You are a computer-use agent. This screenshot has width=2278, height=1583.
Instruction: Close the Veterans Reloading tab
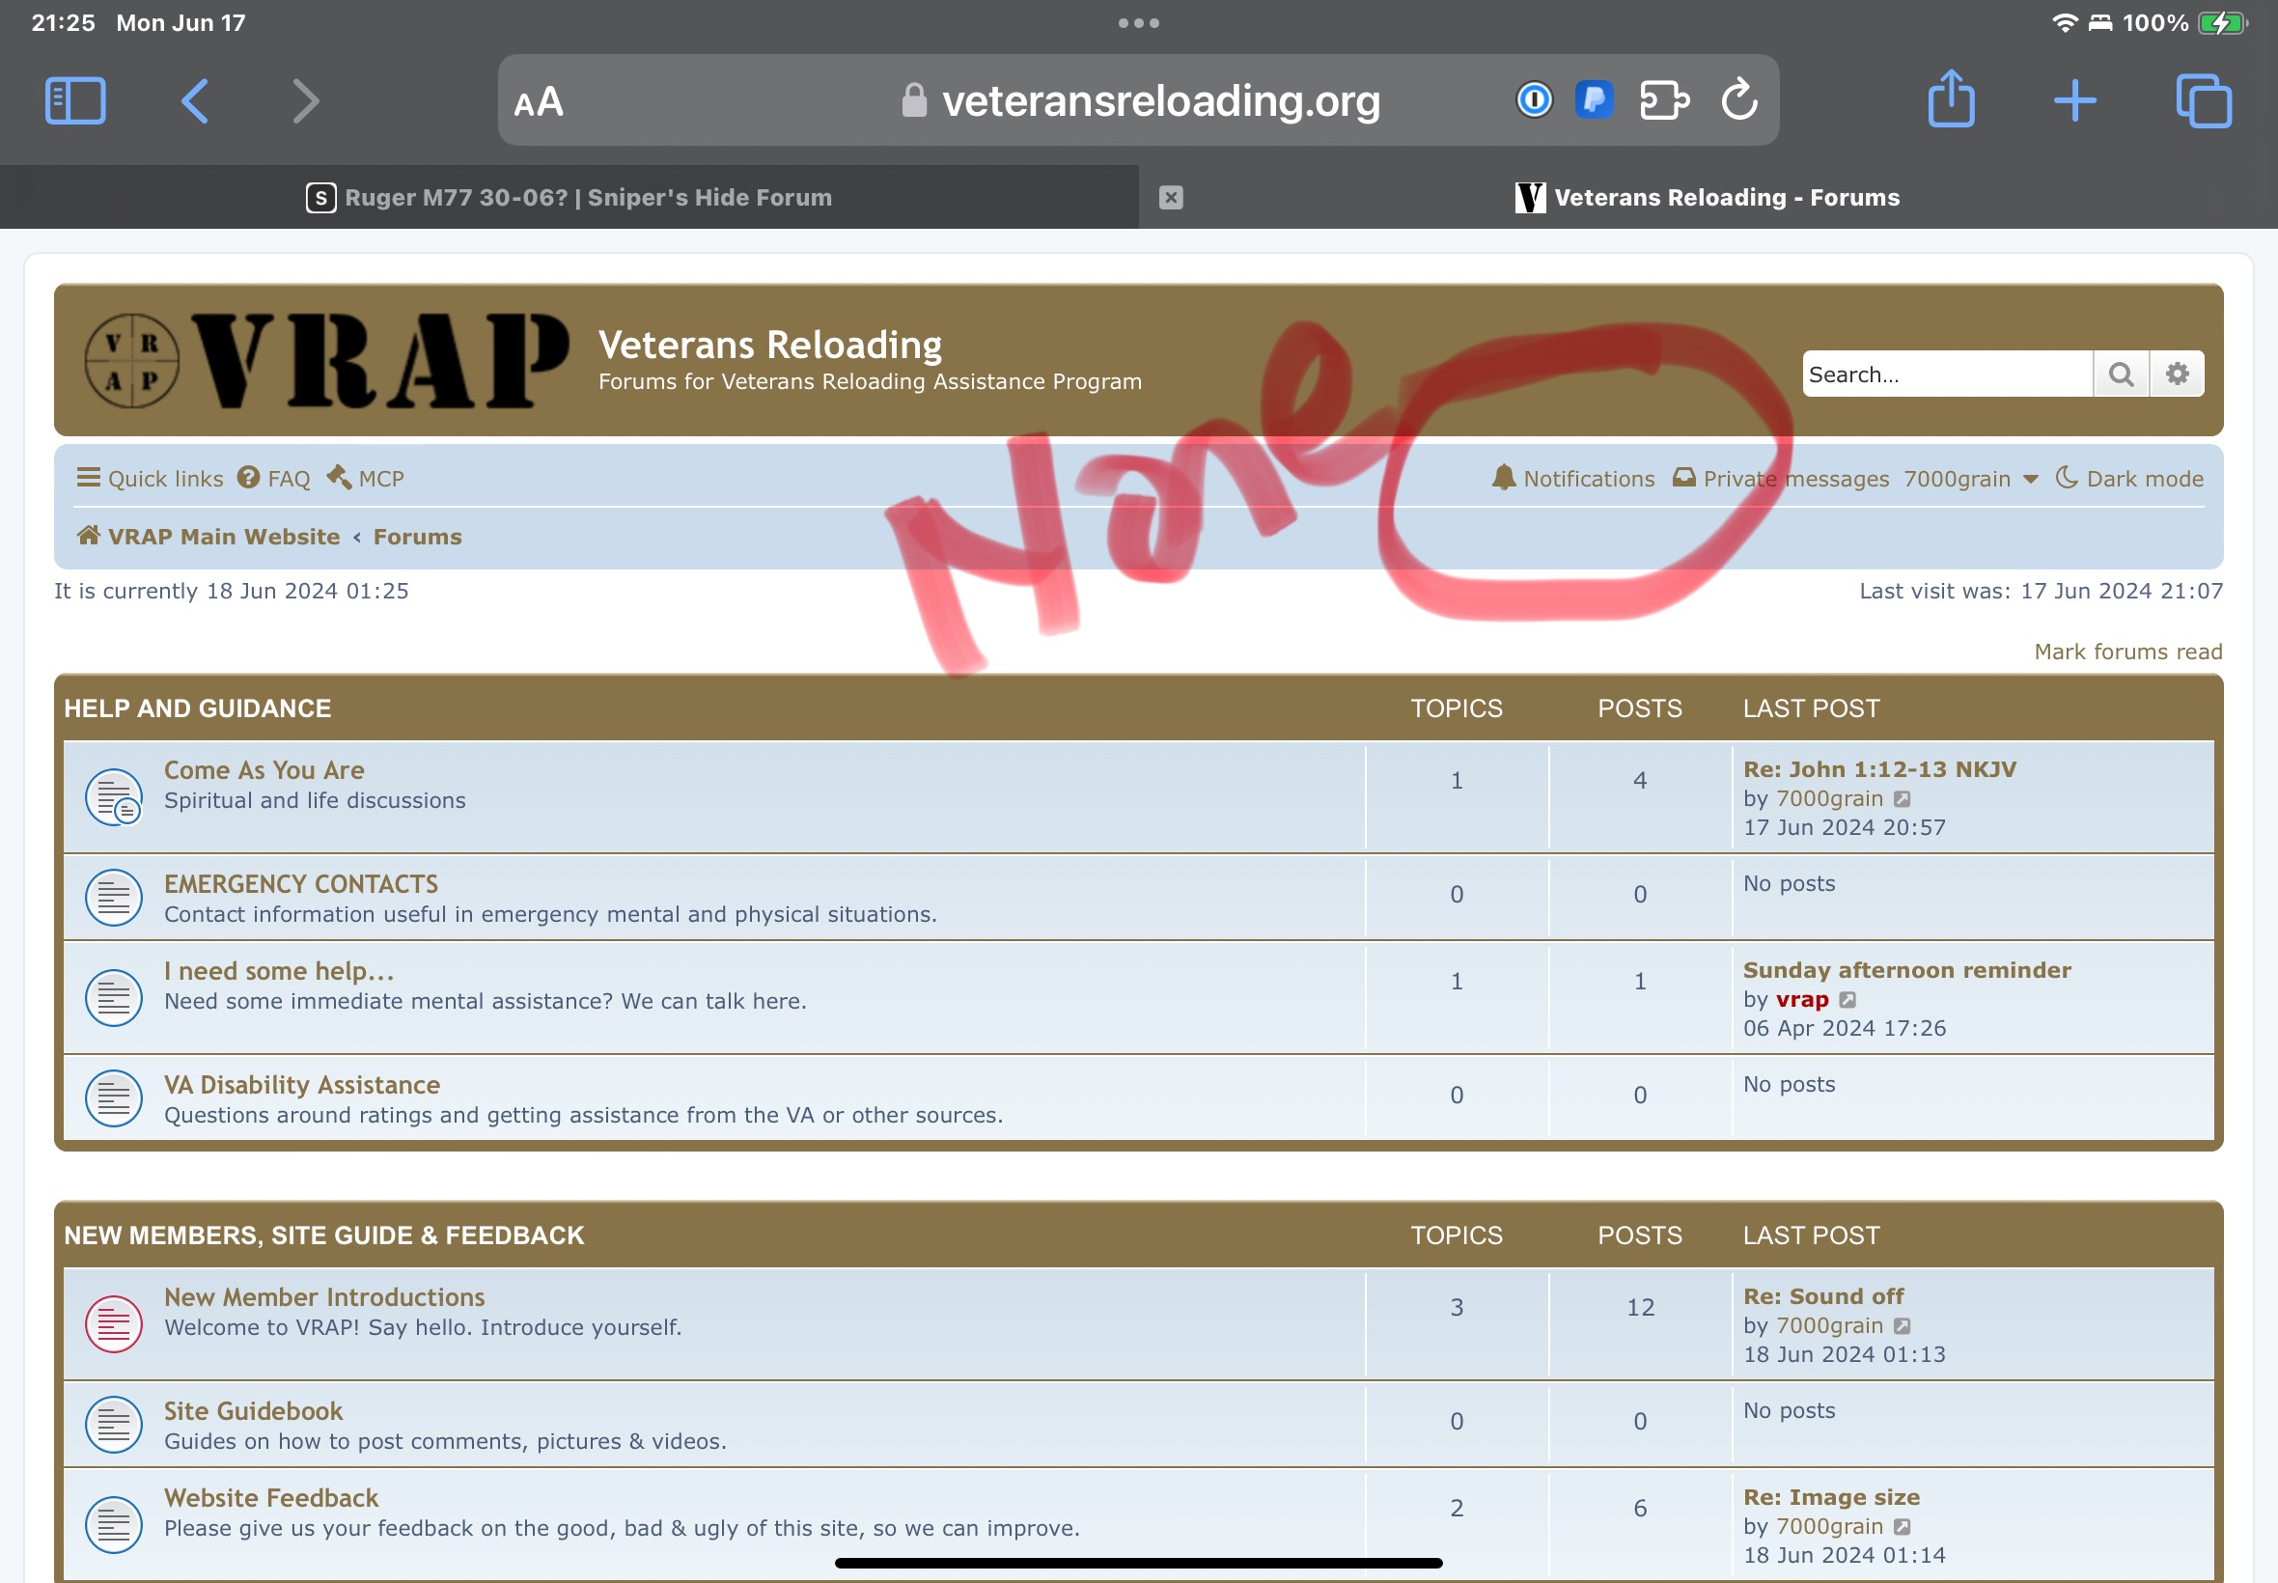coord(1171,197)
